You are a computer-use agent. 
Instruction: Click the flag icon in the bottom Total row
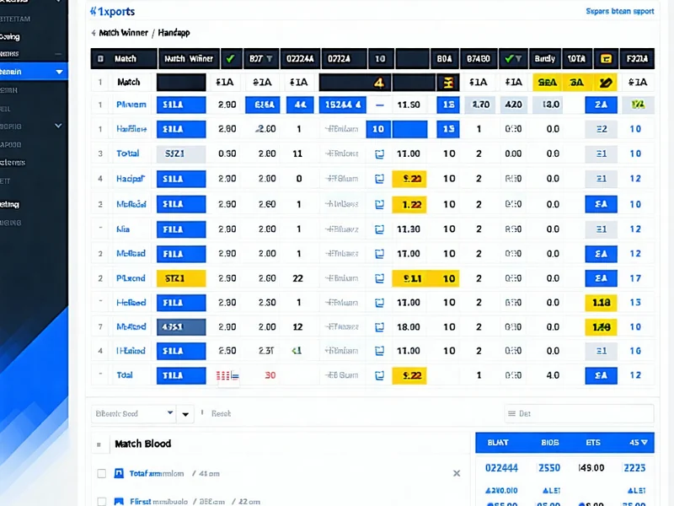(x=227, y=375)
